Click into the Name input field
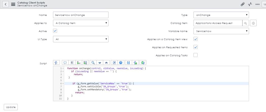This screenshot has height=112, width=266. (x=81, y=15)
